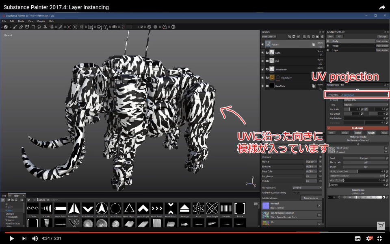This screenshot has height=244, width=390.
Task: Open the Edit menu
Action: (x=12, y=21)
